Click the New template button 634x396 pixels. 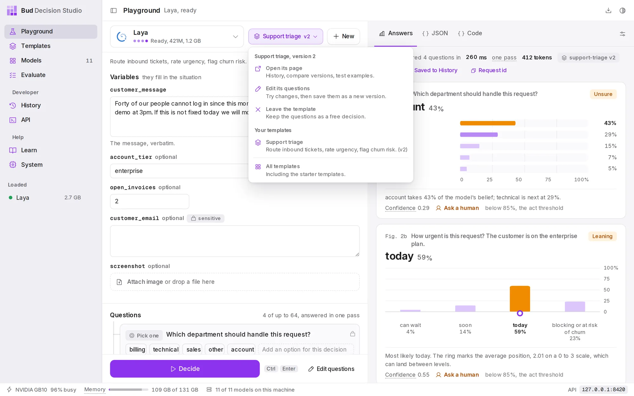click(344, 36)
